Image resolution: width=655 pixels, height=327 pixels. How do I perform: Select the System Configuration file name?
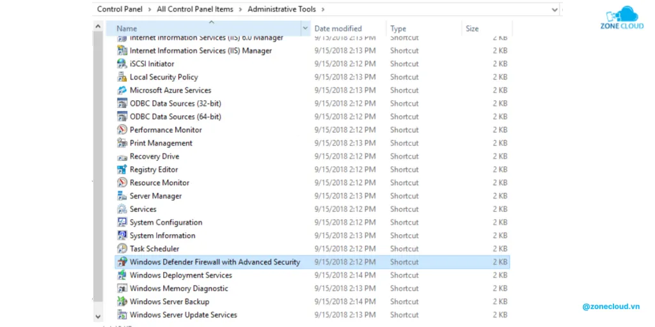click(x=166, y=223)
